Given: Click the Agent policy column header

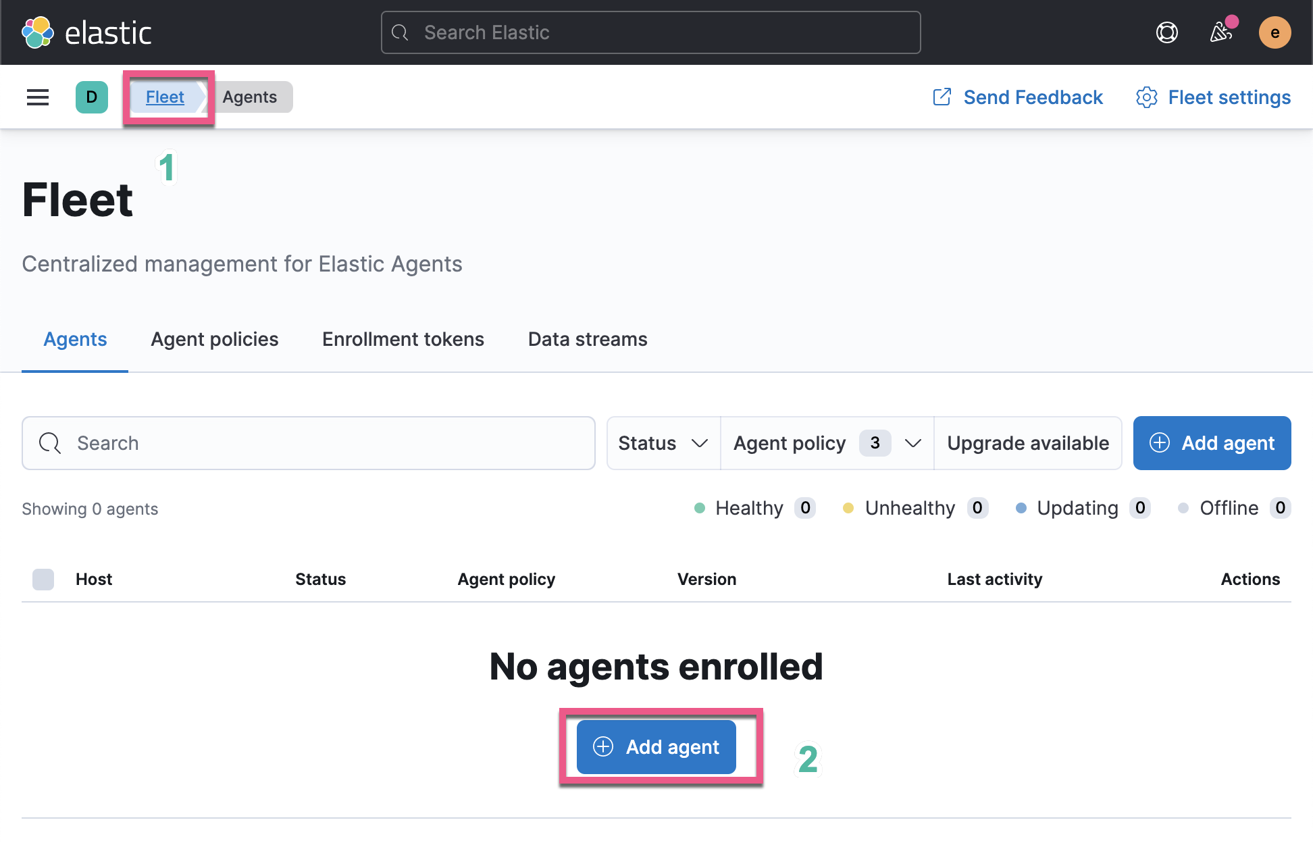Looking at the screenshot, I should 507,579.
